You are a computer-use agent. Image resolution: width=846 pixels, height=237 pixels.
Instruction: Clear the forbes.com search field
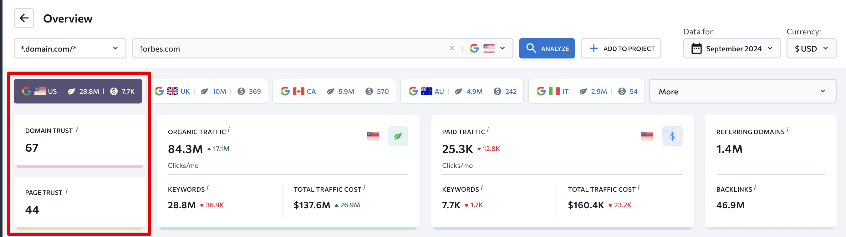(452, 48)
